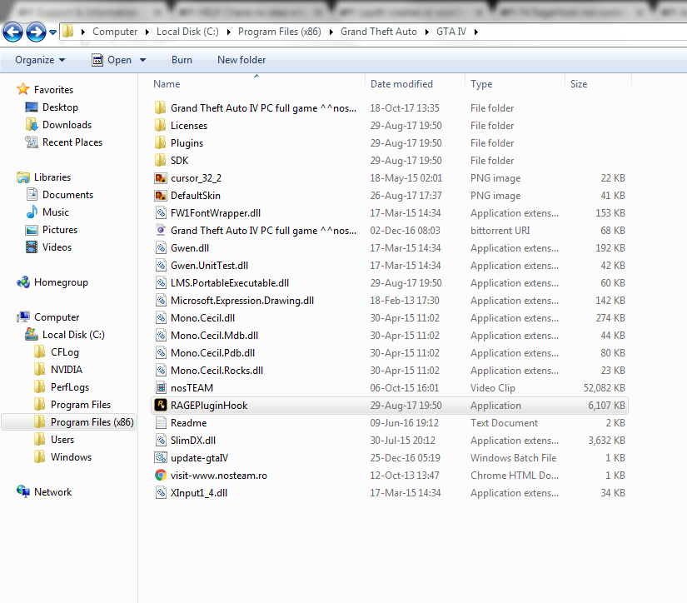Select the bittorrent URI file icon
Screen dimensions: 687x603
point(161,230)
